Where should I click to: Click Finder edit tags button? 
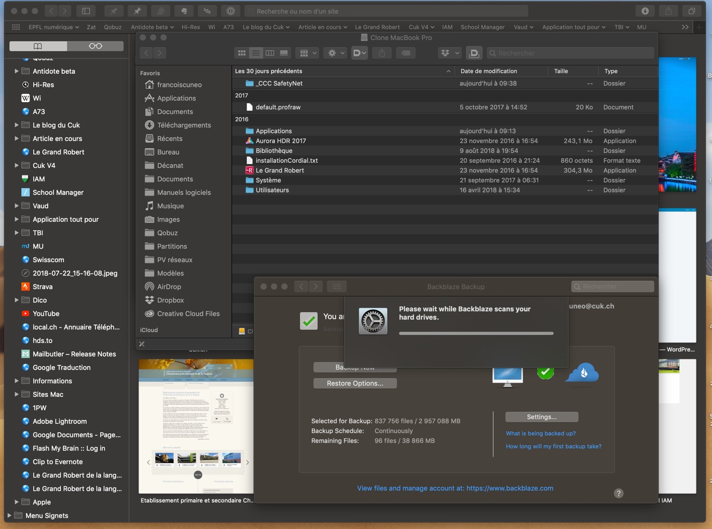click(406, 53)
